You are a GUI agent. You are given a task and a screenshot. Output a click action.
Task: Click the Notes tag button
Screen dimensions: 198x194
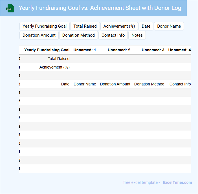(x=137, y=35)
